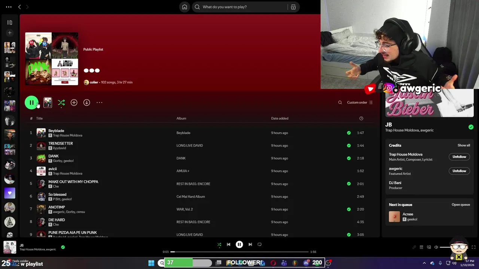The image size is (479, 269).
Task: Open the album AMUIA + link
Action: coord(183,171)
